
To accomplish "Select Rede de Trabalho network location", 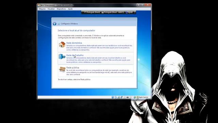I will (96, 58).
